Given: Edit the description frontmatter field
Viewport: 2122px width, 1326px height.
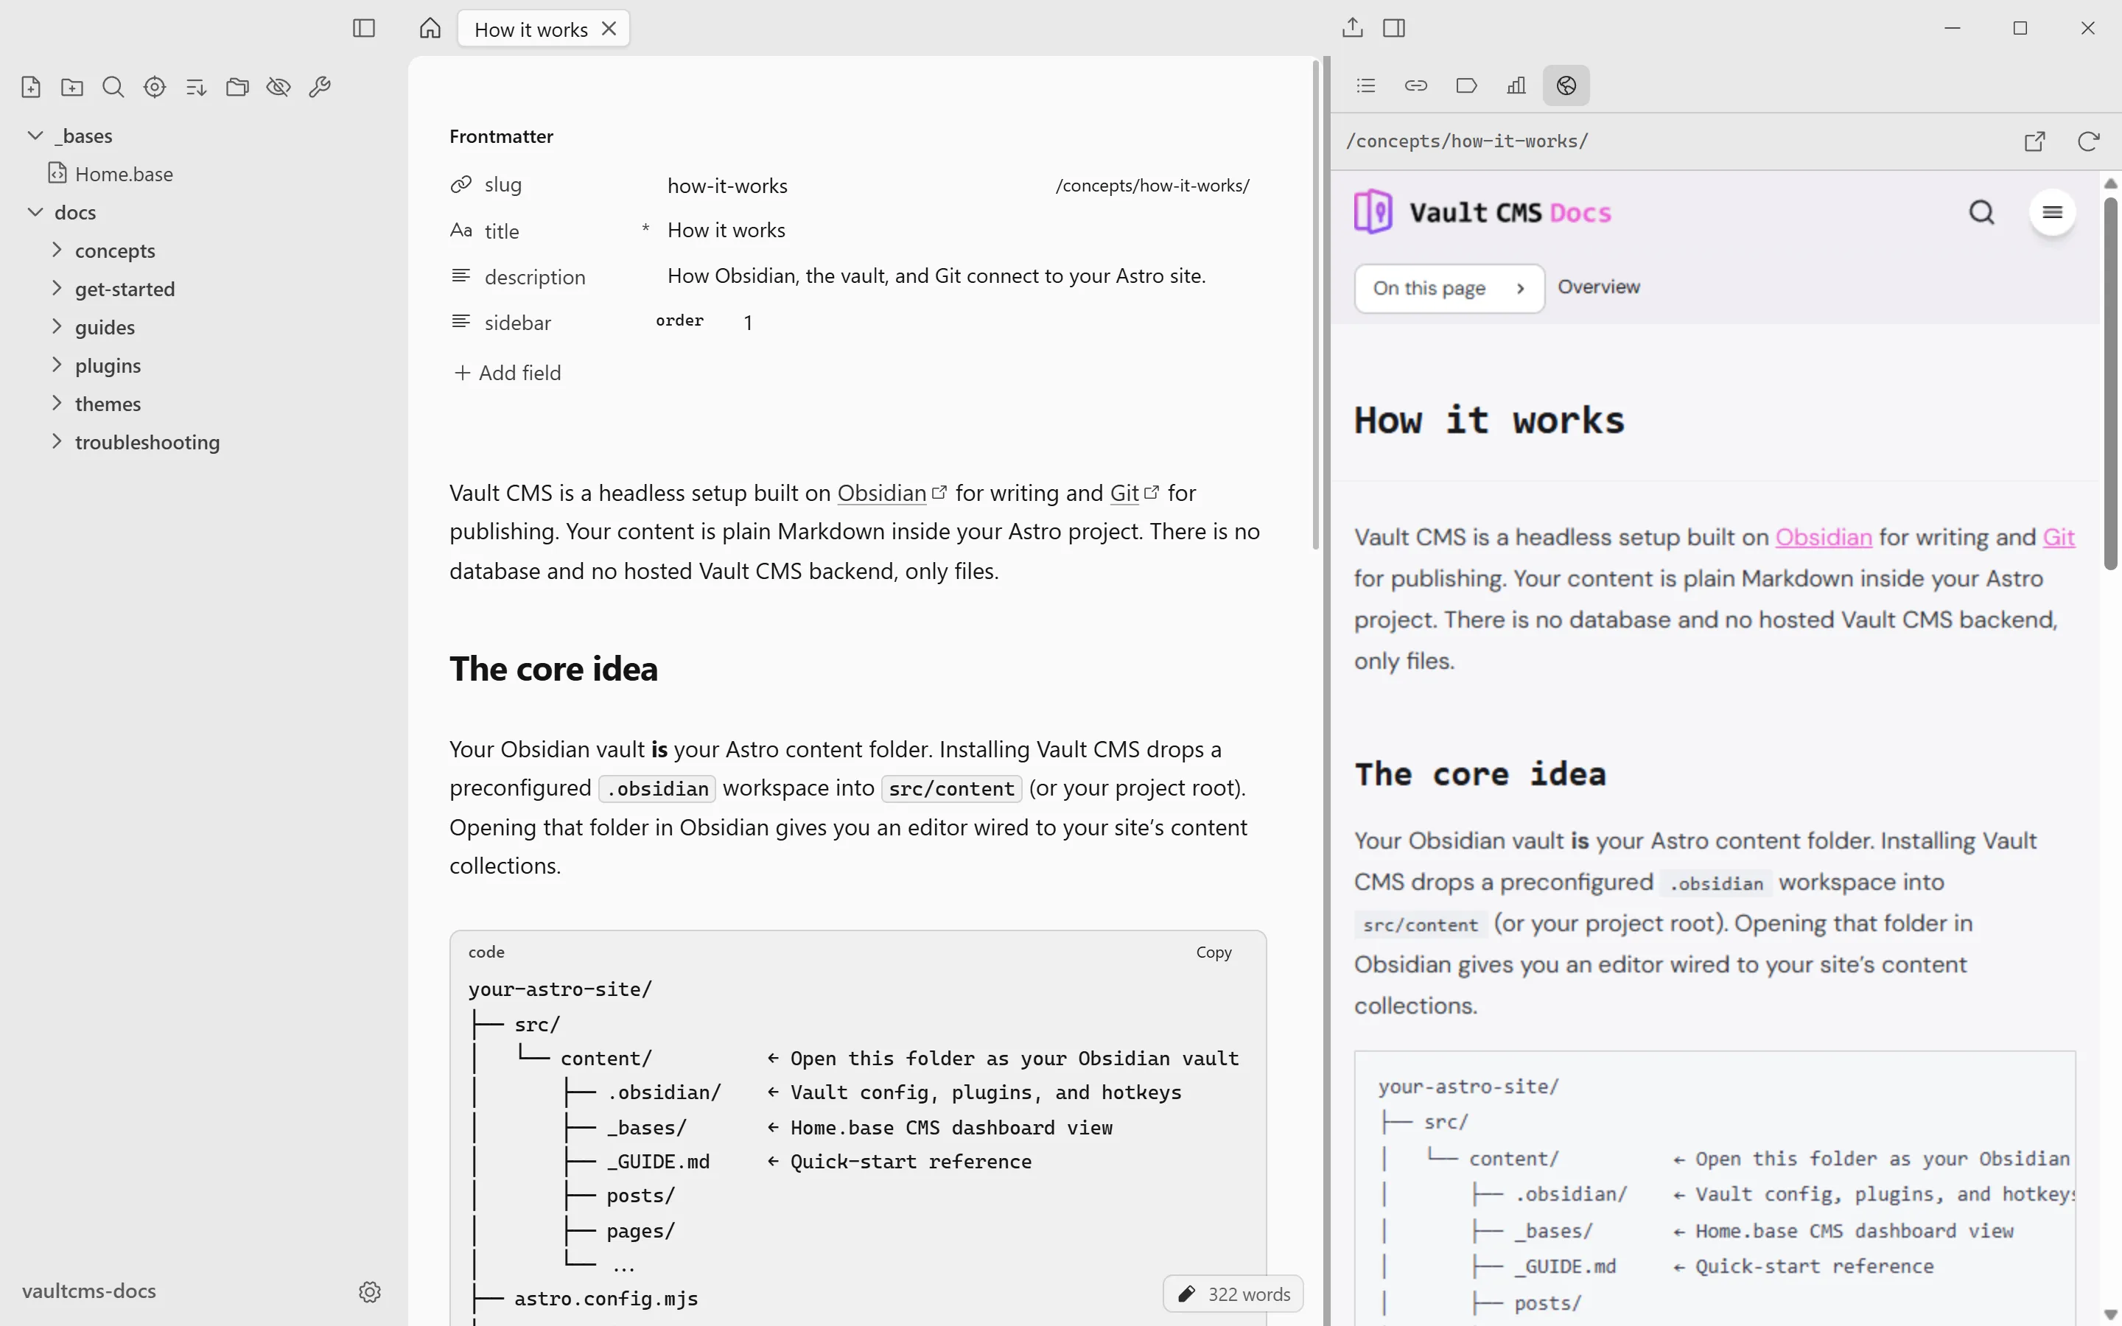Looking at the screenshot, I should (936, 276).
